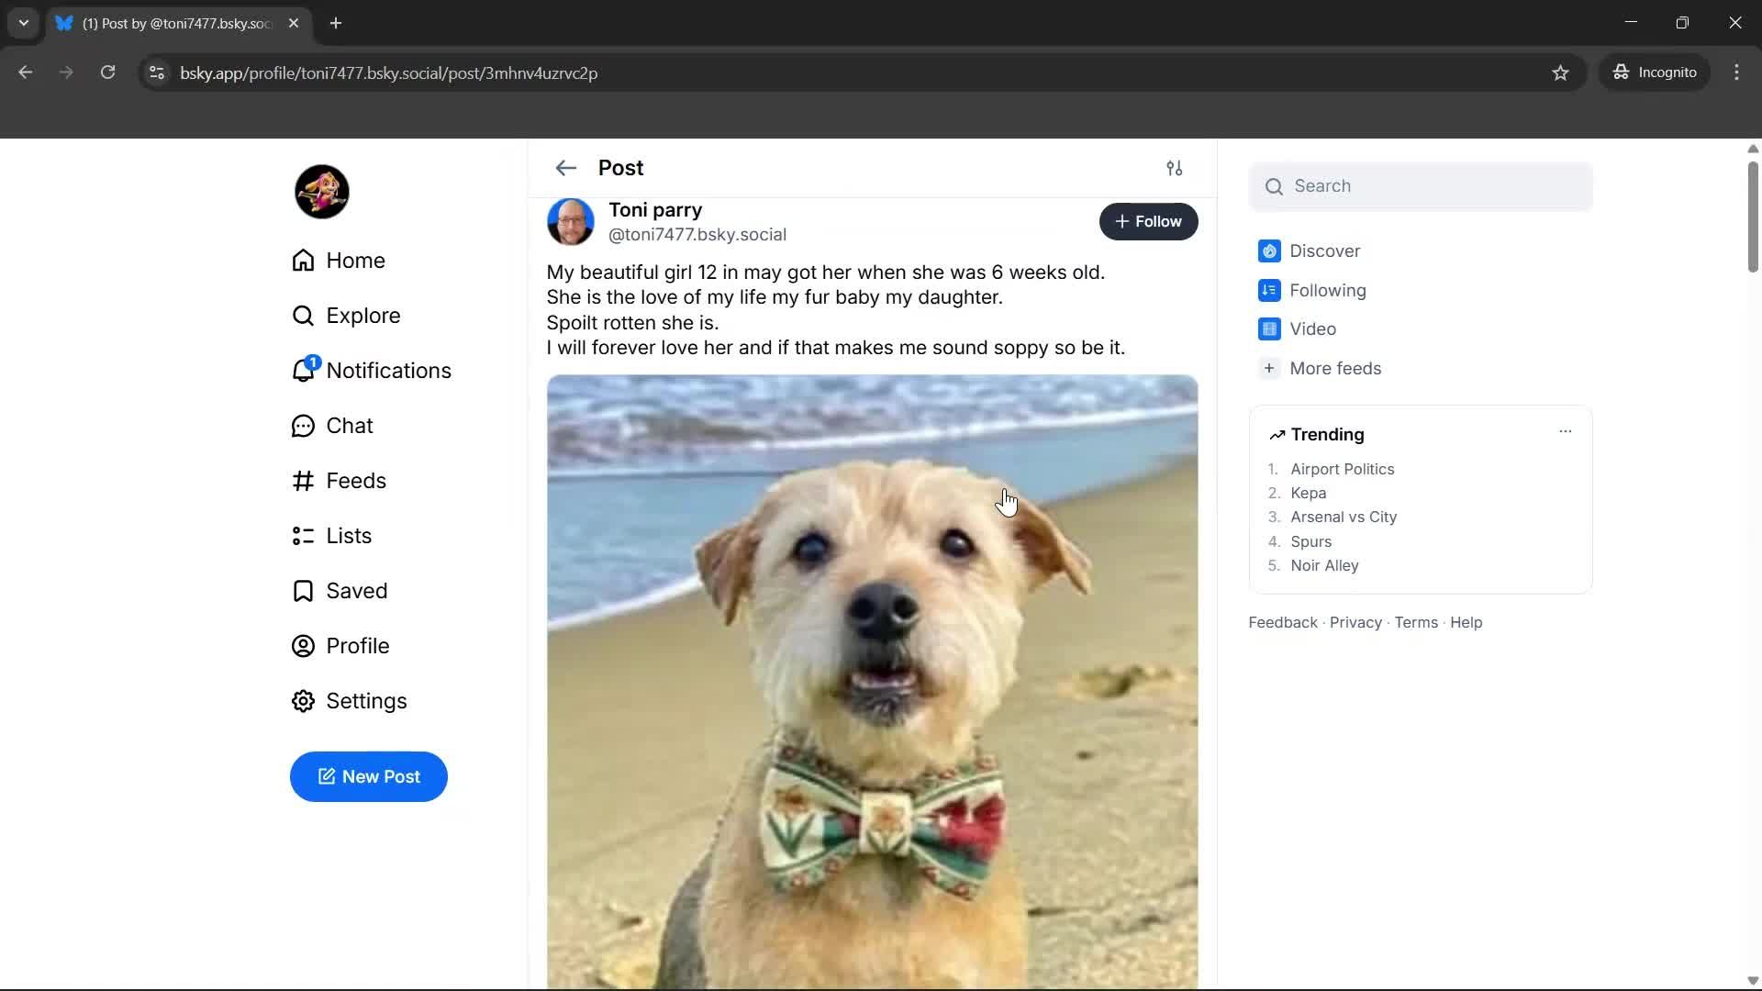
Task: Open Home from the sidebar
Action: pos(356,260)
